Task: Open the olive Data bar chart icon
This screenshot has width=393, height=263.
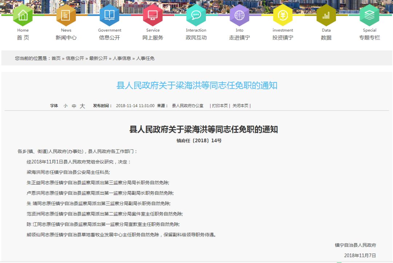Action: tap(326, 15)
